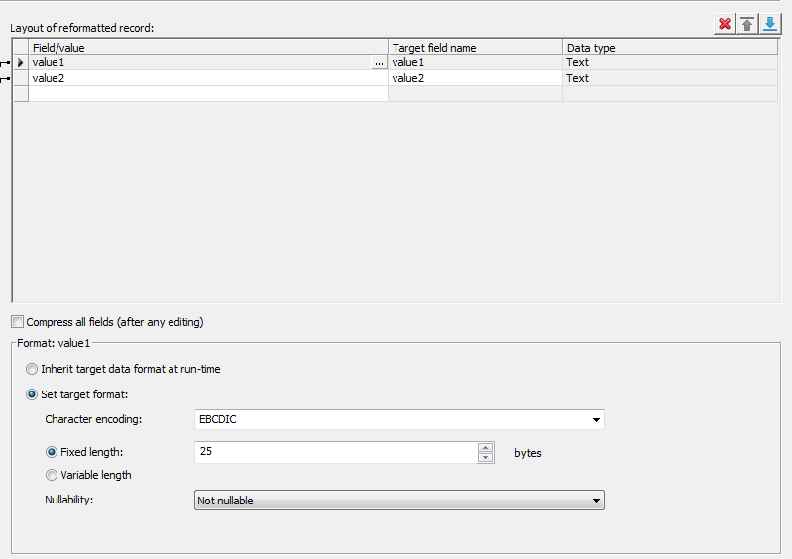Decrease fixed length with down spinner arrow
The image size is (792, 559).
[x=485, y=458]
